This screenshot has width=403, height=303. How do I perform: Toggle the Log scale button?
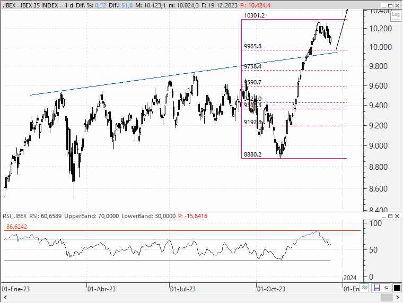[x=396, y=15]
